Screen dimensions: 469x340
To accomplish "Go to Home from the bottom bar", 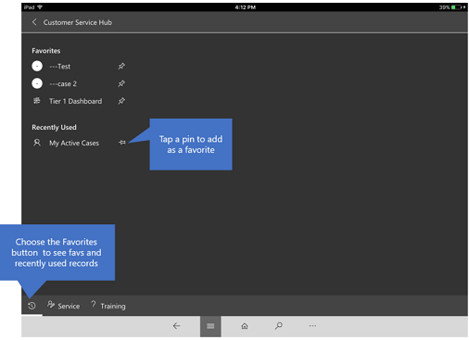I will [245, 326].
